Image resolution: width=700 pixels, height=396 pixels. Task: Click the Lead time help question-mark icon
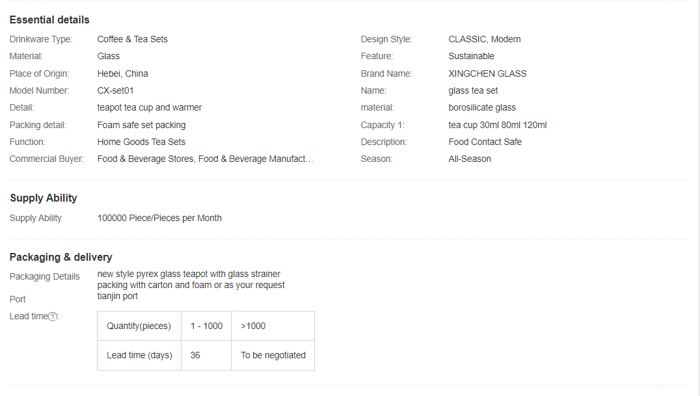[x=53, y=317]
